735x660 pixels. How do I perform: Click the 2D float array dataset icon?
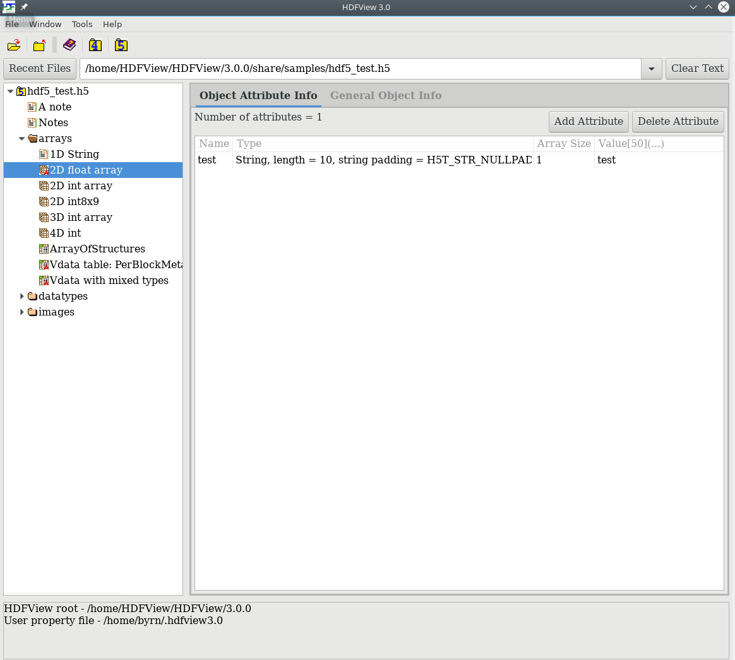[x=44, y=170]
